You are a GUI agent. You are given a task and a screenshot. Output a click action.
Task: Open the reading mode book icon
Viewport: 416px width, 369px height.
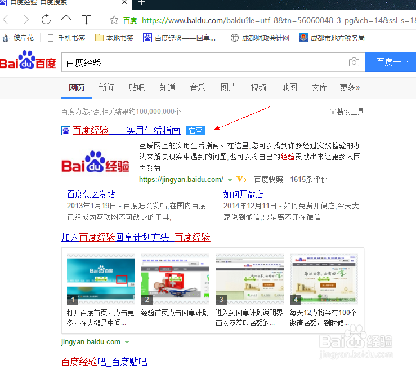[86, 20]
